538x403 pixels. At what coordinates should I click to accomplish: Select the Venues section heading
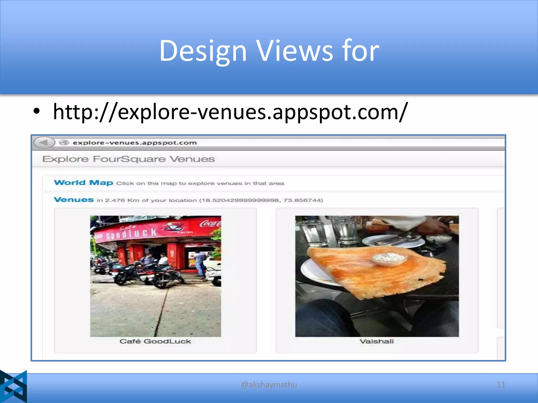(x=74, y=200)
